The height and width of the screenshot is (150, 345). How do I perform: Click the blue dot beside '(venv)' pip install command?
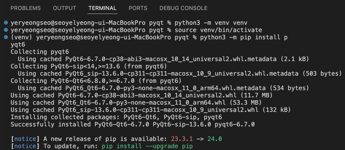coord(6,37)
